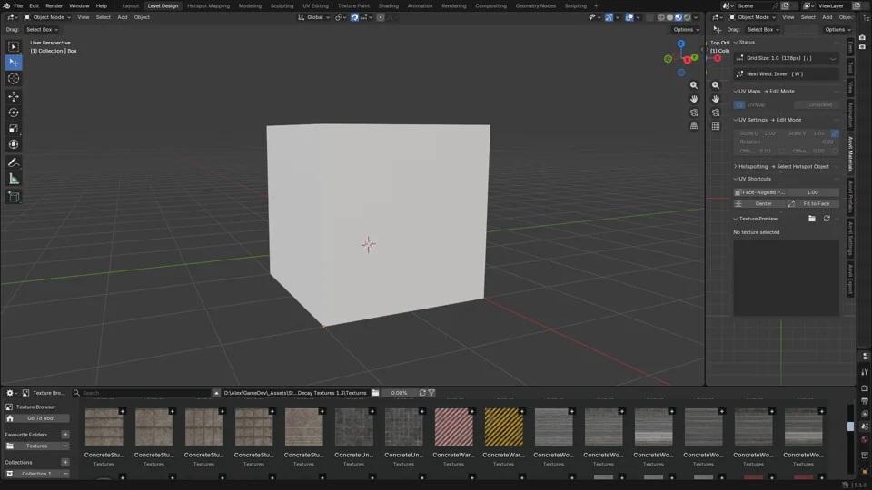Screen dimensions: 872x490
Task: Select the Scale tool
Action: point(14,128)
